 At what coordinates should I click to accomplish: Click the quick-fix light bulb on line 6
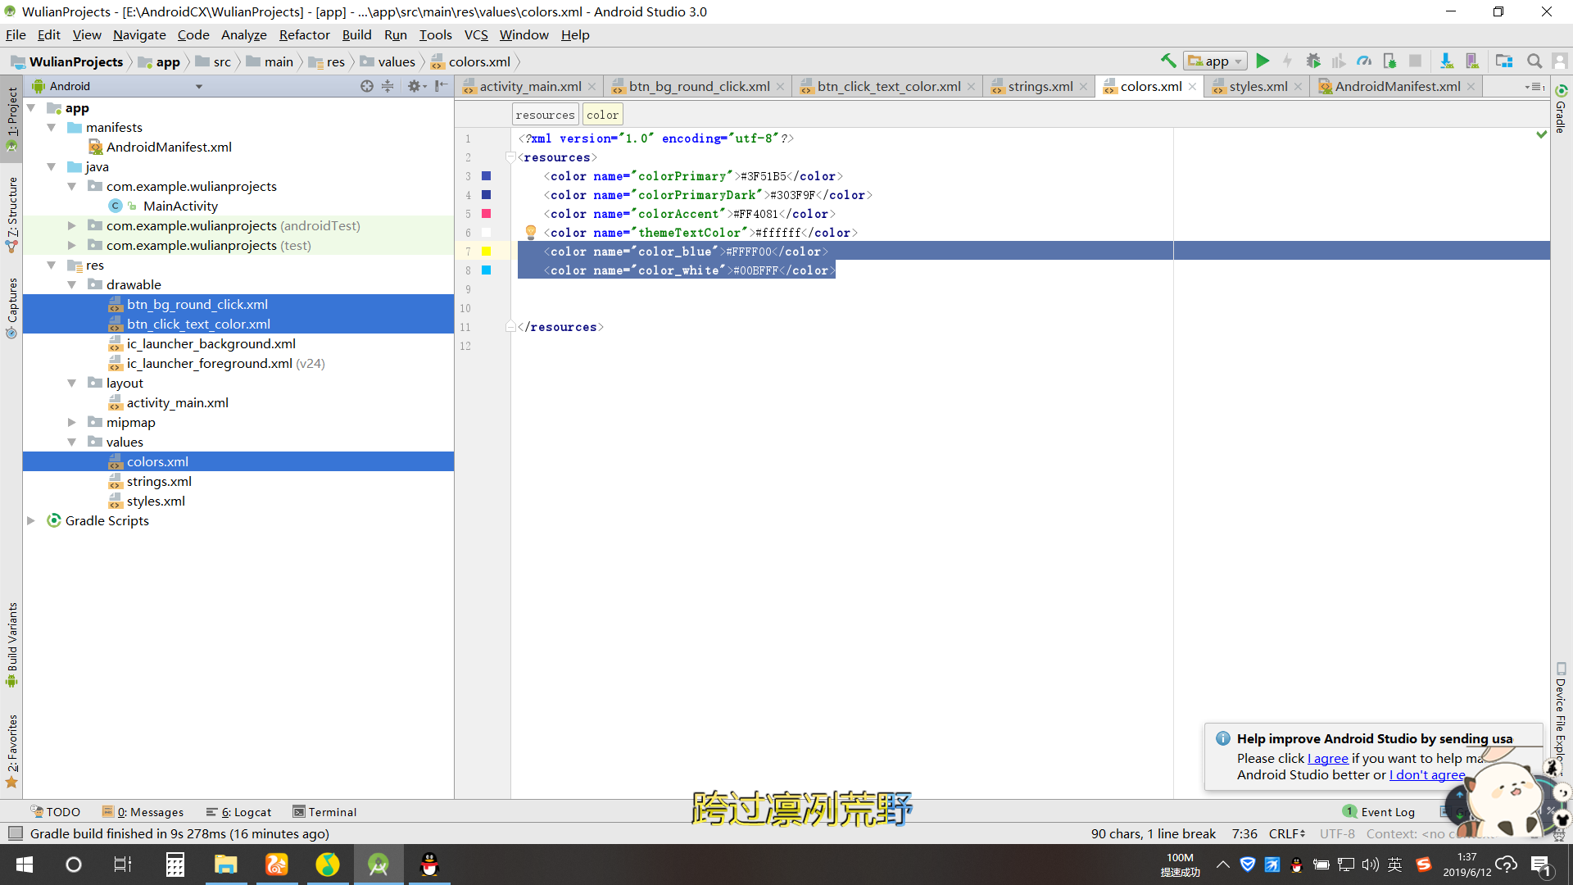click(530, 232)
